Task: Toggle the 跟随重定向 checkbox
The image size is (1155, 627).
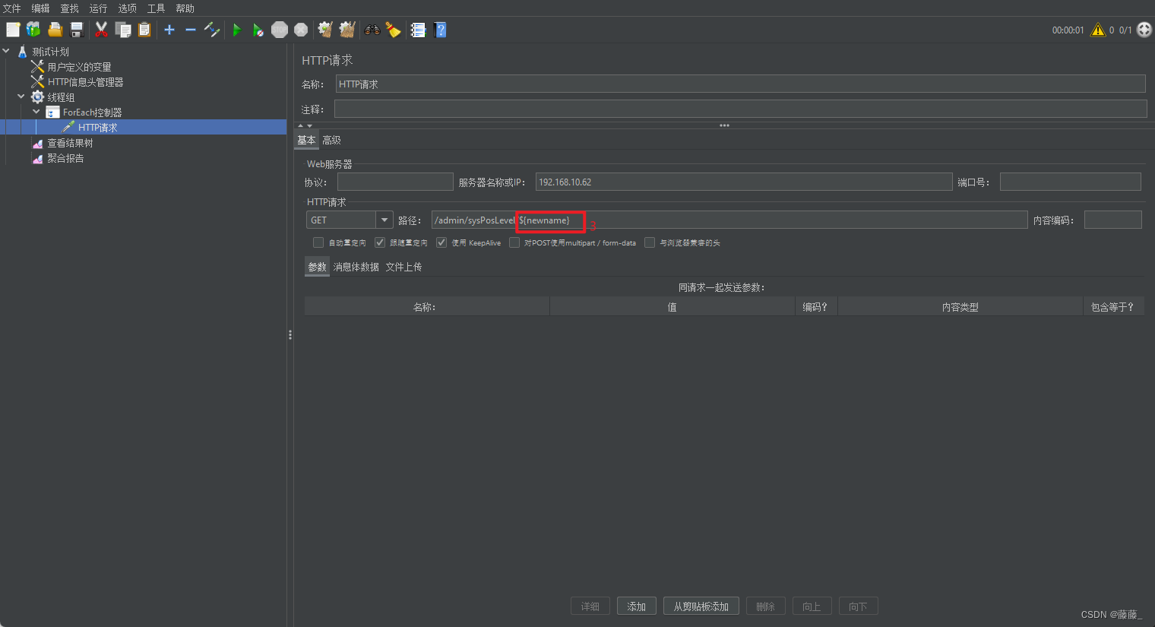Action: 380,242
